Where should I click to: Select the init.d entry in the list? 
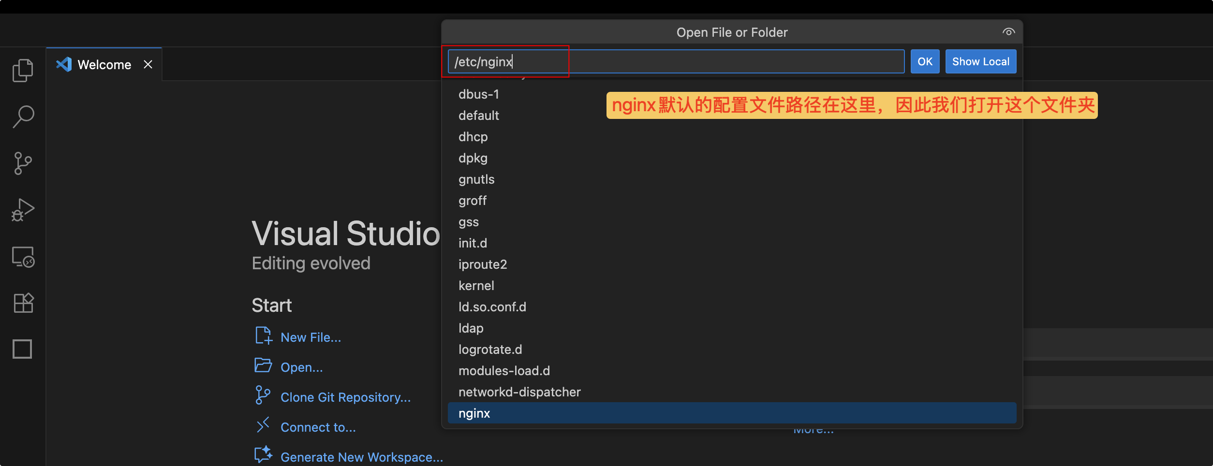[x=473, y=243]
